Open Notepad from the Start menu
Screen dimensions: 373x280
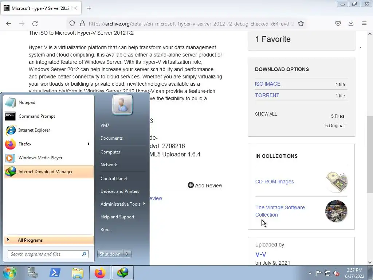click(49, 102)
